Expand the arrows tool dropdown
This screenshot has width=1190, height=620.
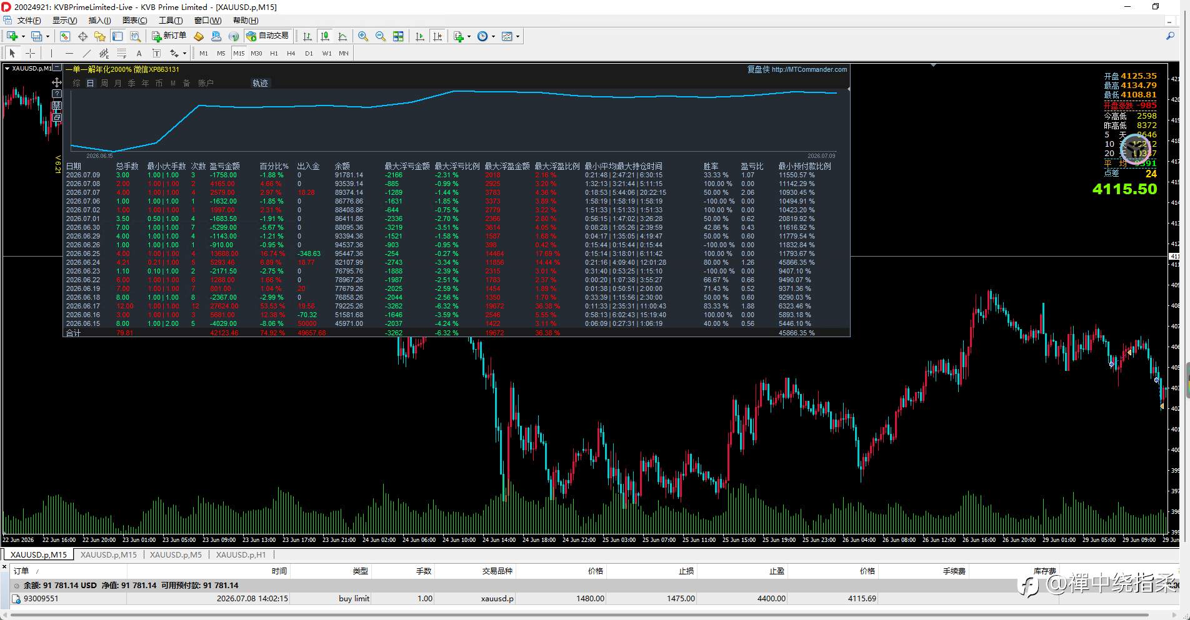click(184, 53)
